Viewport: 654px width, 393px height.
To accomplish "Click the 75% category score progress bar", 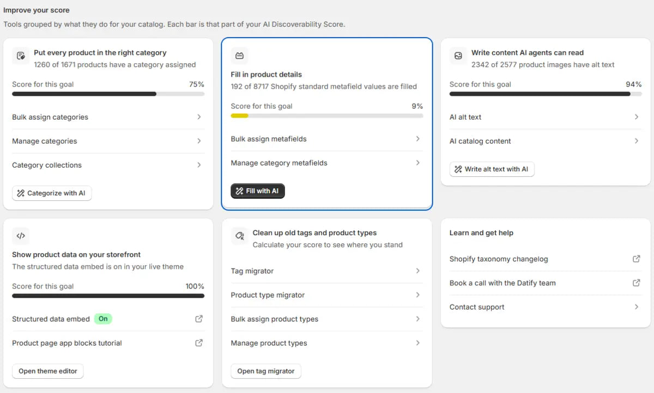I will (108, 94).
